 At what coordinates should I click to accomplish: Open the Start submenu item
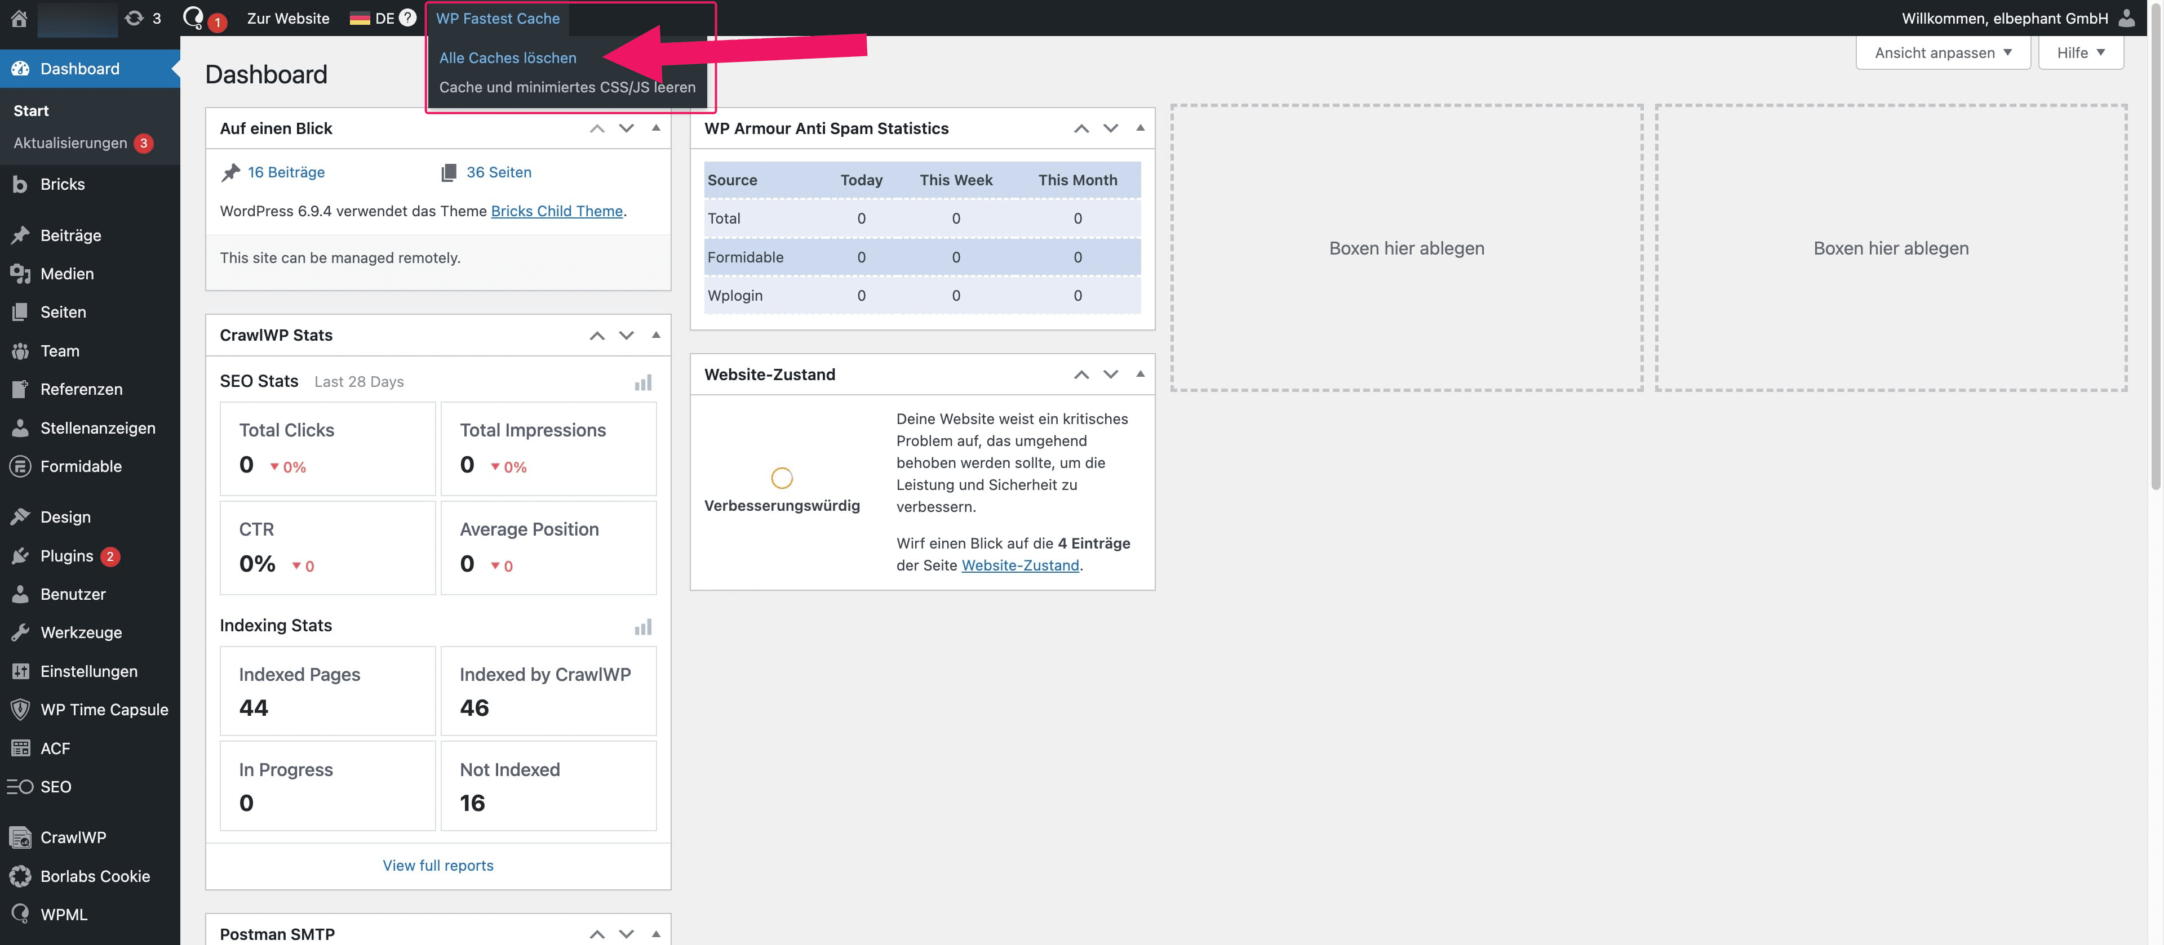[31, 111]
